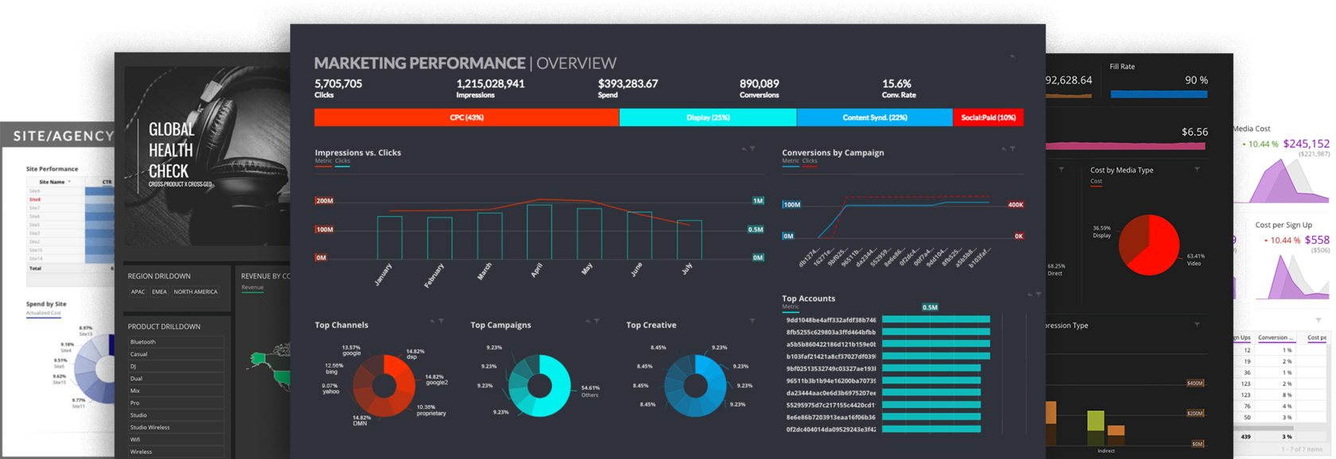Click filter icon on Top Channels panel
The width and height of the screenshot is (1336, 459).
coord(441,321)
